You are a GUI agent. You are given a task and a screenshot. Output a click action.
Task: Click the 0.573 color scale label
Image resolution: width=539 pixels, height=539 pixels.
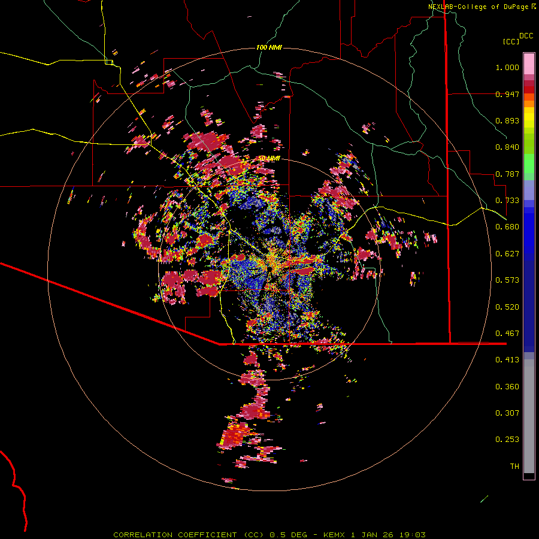pos(507,280)
